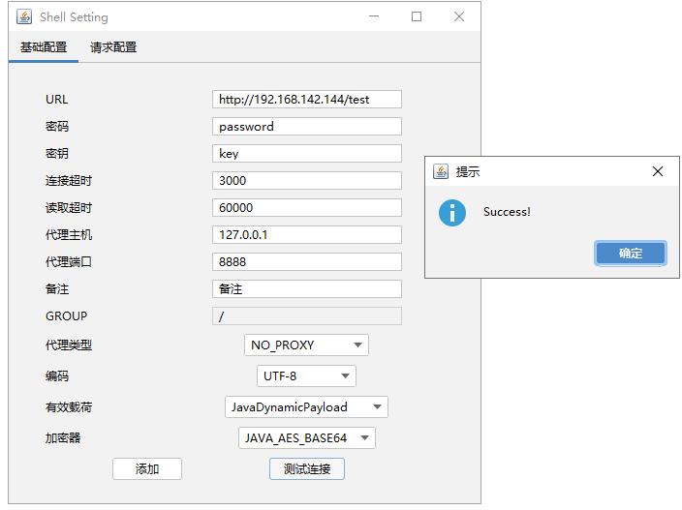
Task: Click the 提示 dialog title text
Action: click(468, 171)
